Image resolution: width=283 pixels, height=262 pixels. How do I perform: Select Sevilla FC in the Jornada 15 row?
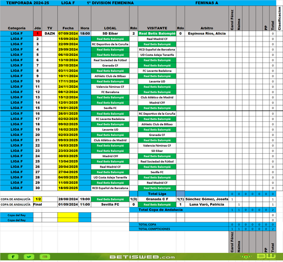[x=110, y=108]
